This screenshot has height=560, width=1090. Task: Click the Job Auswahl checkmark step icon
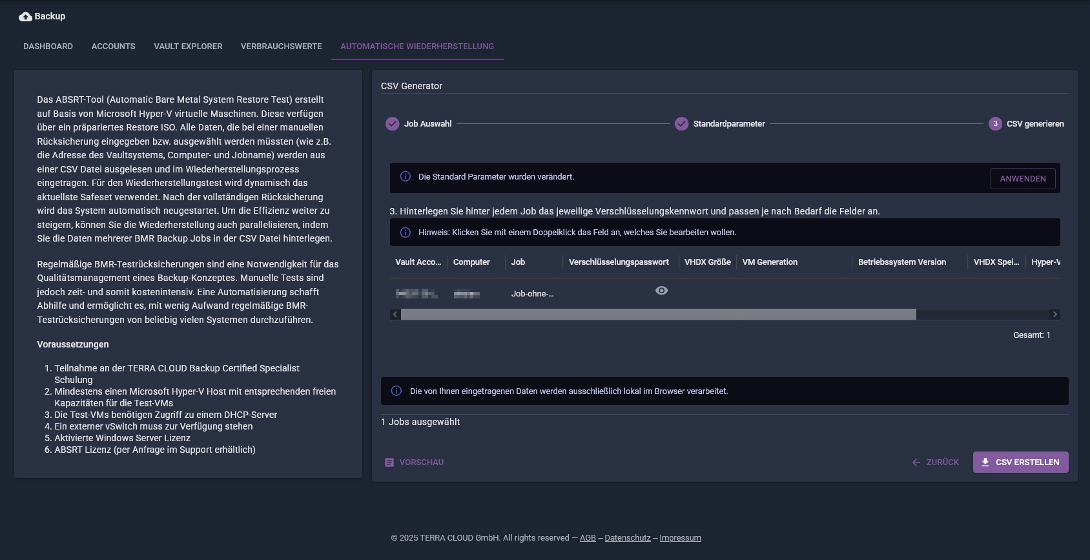pyautogui.click(x=393, y=123)
